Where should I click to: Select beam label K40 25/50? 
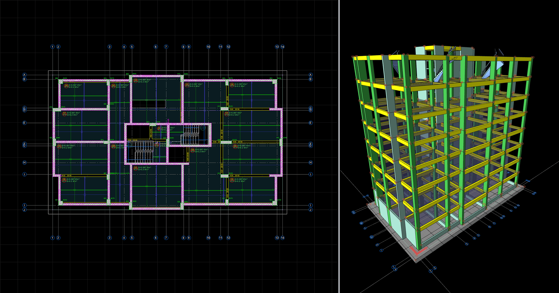point(235,109)
